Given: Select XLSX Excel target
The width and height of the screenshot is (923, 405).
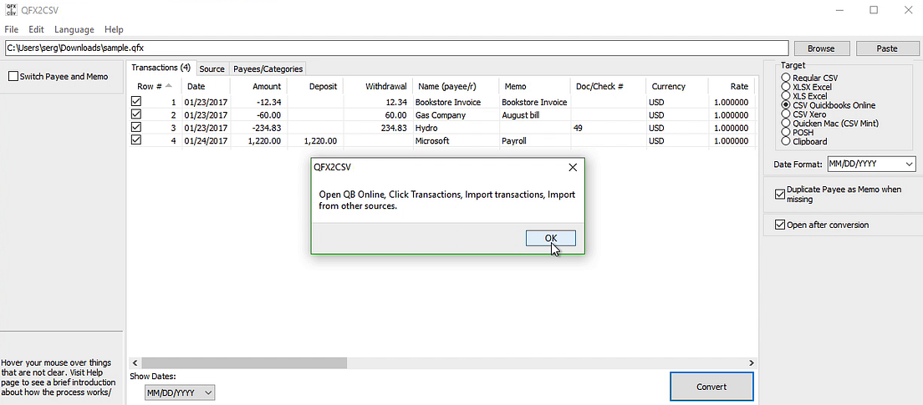Looking at the screenshot, I should click(806, 87).
